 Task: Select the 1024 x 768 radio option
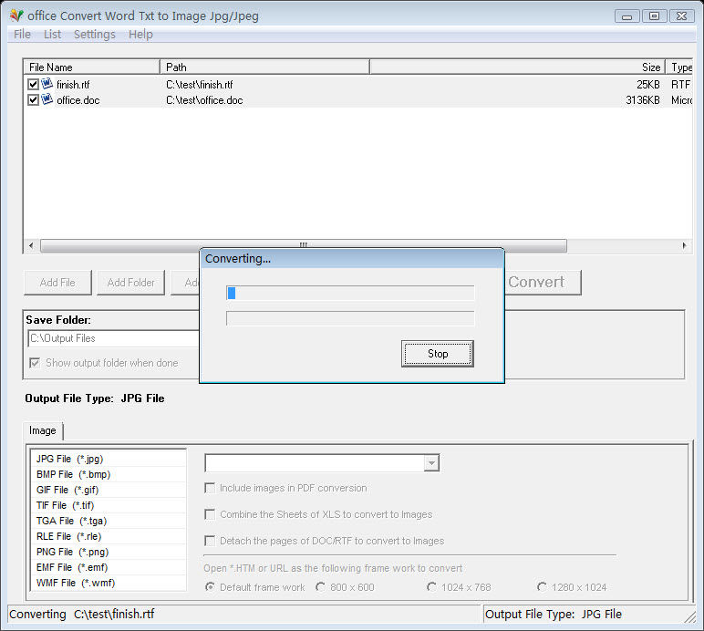coord(431,587)
